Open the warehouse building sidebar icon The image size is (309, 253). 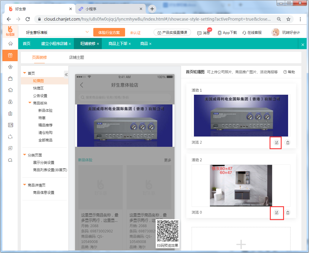10,90
